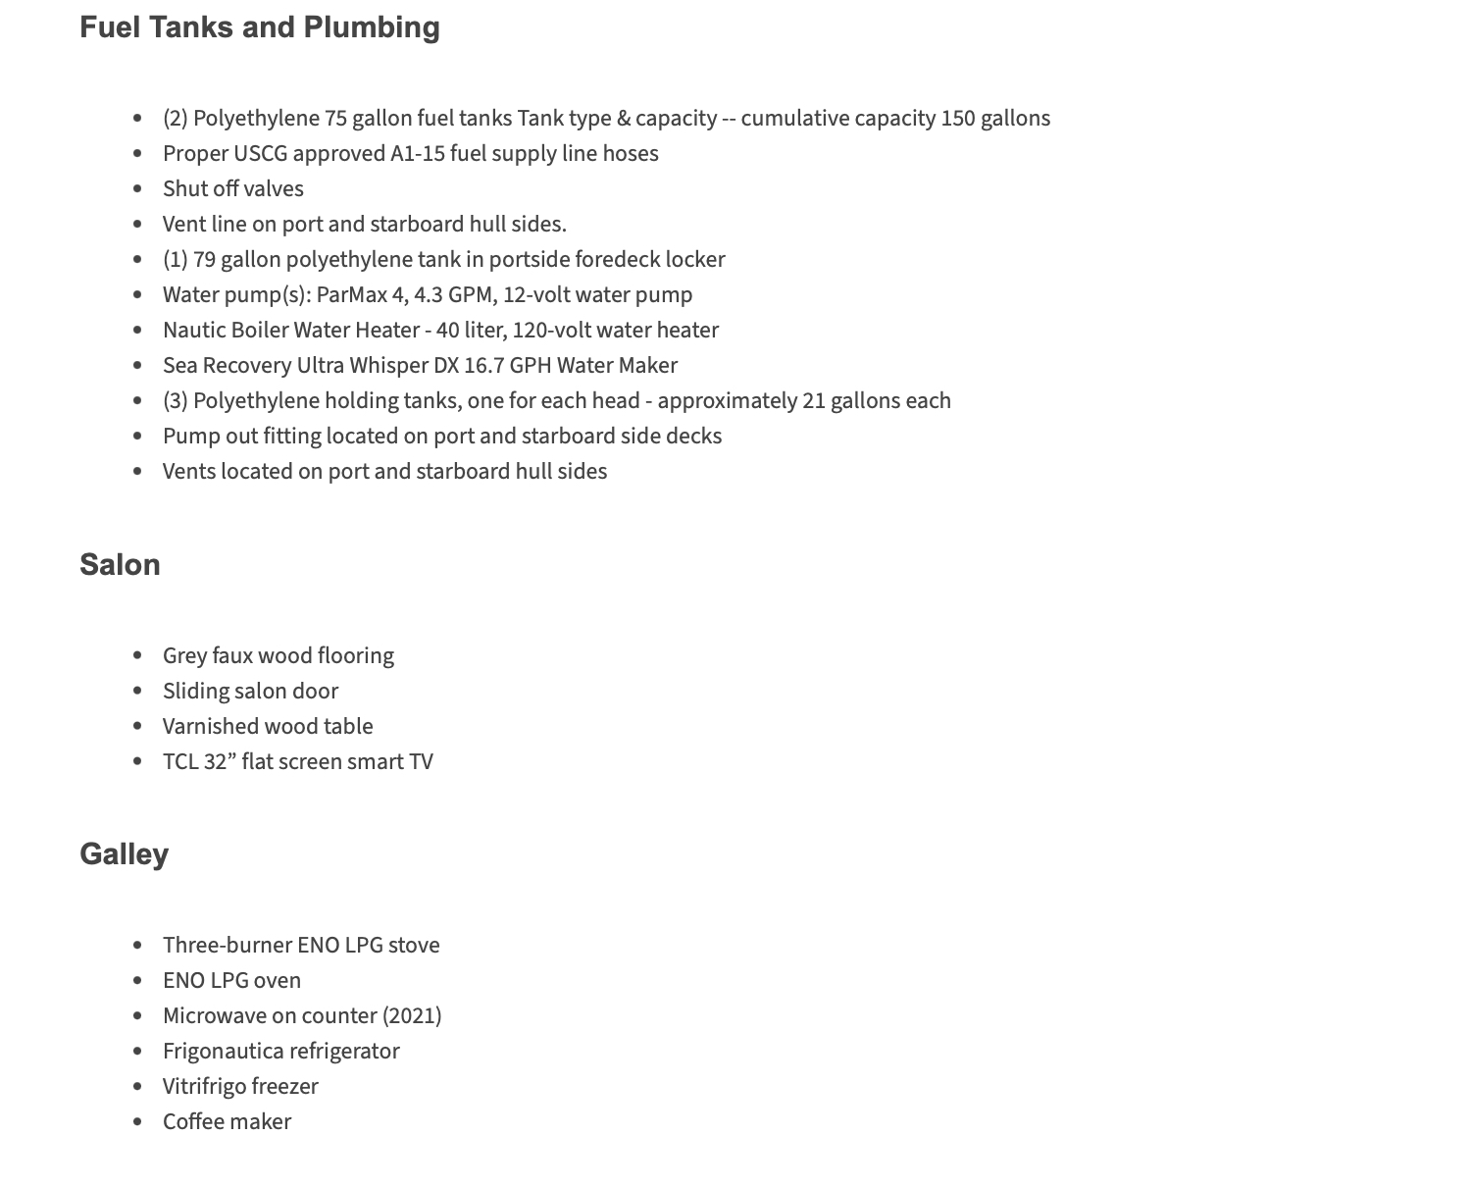
Task: Click the Frigonautica refrigerator item
Action: [280, 1052]
